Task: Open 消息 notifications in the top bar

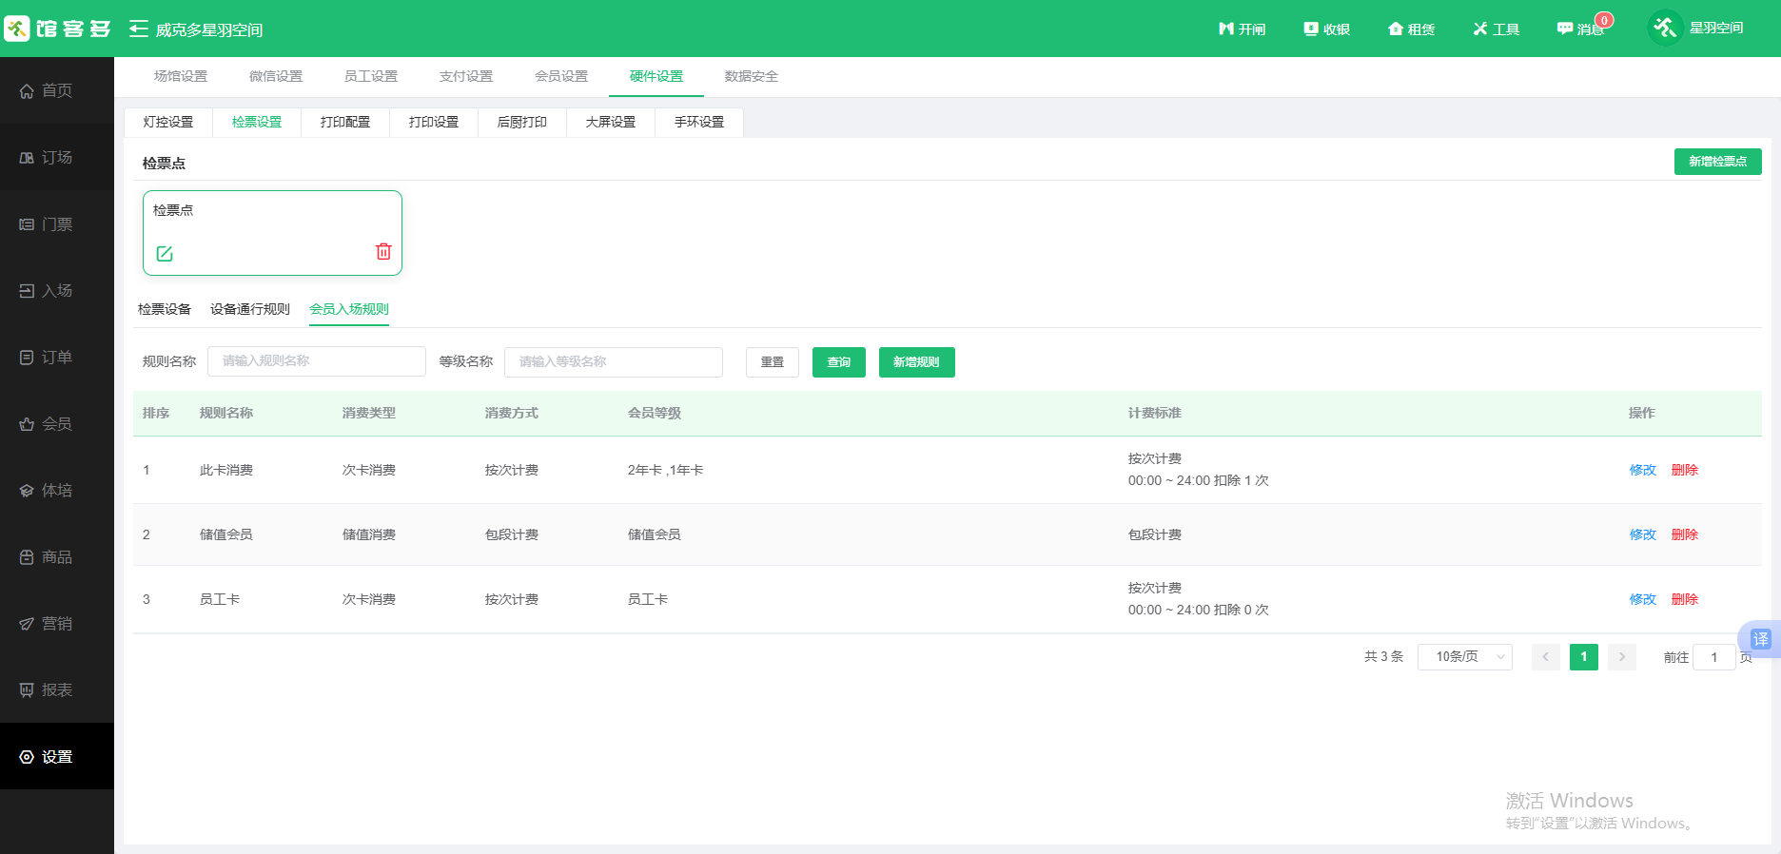Action: tap(1580, 29)
